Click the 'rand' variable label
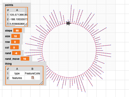The height and width of the screenshot is (97, 129). (x=8, y=53)
